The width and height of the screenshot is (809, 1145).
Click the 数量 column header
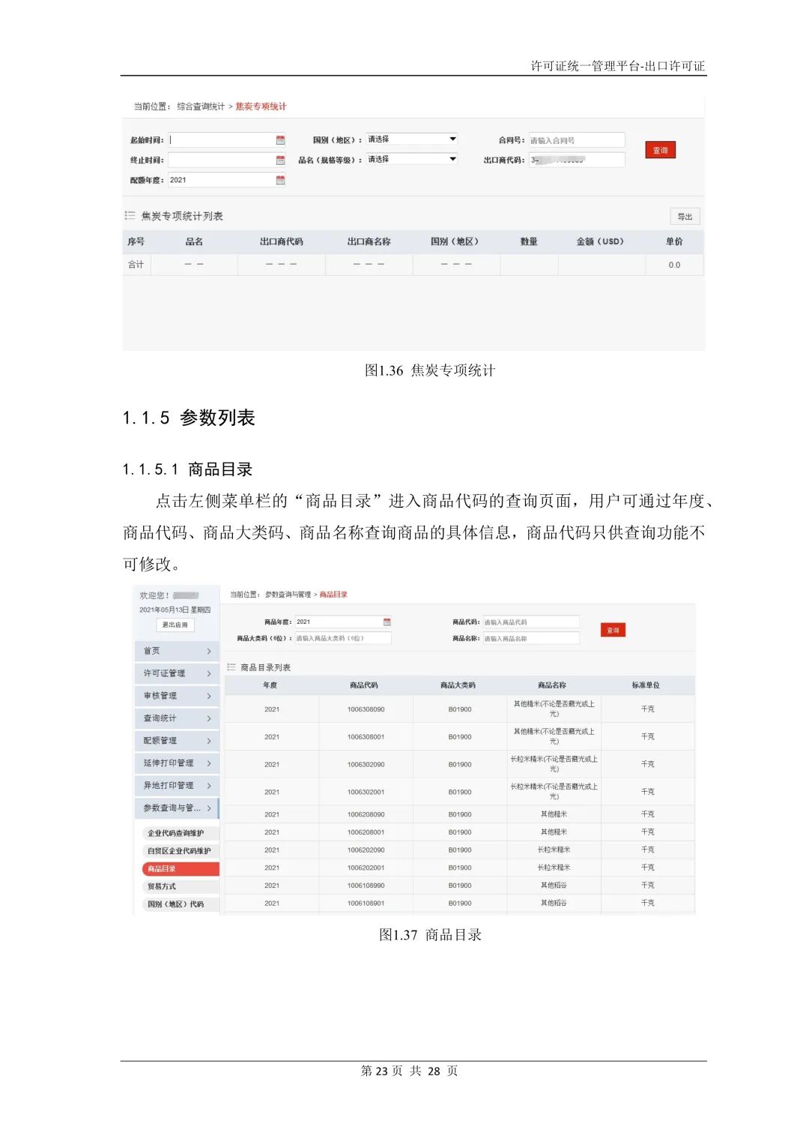529,241
